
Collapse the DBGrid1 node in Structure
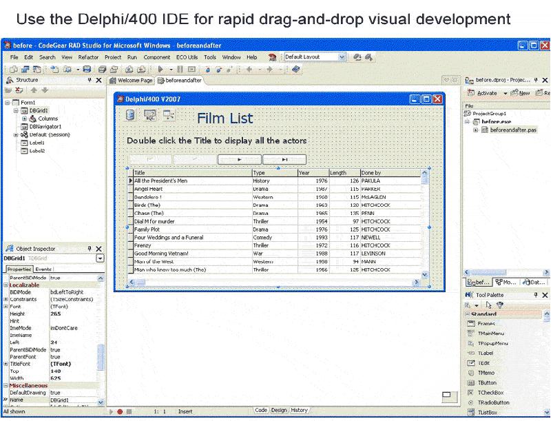click(16, 110)
